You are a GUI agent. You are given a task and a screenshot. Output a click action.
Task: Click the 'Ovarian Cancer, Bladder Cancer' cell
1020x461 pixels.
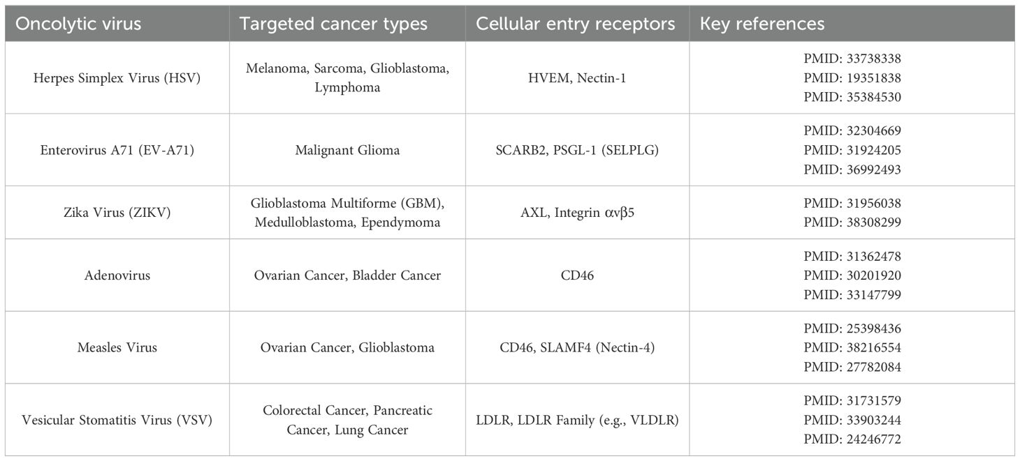pos(347,275)
